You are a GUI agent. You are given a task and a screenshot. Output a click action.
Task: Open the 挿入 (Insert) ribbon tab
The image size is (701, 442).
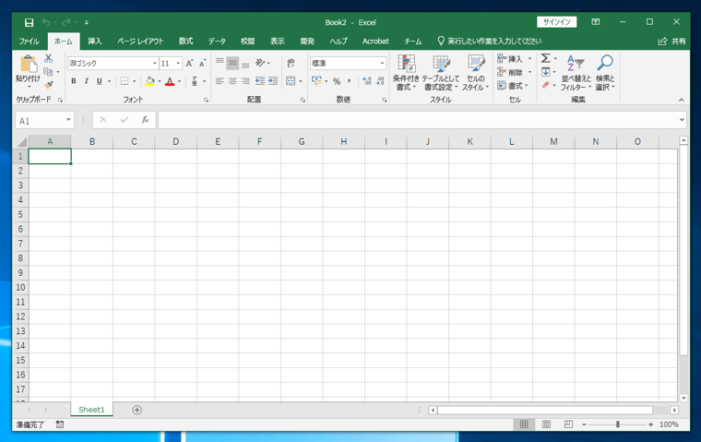(95, 42)
